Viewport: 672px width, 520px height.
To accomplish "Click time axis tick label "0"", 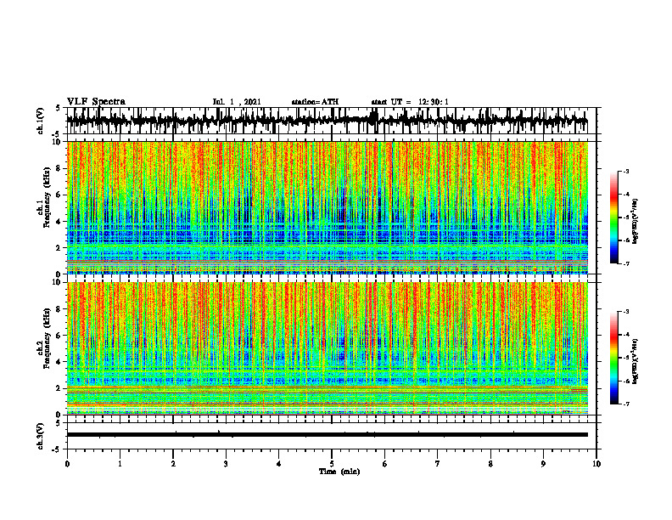I will (67, 464).
